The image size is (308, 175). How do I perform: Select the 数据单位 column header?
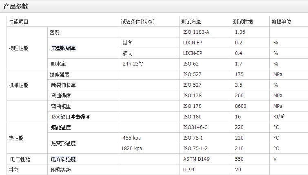pyautogui.click(x=281, y=22)
